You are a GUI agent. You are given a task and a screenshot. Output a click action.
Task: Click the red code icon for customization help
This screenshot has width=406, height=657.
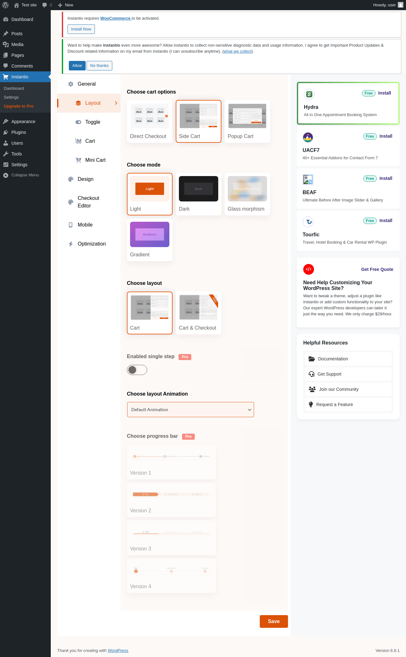(309, 269)
